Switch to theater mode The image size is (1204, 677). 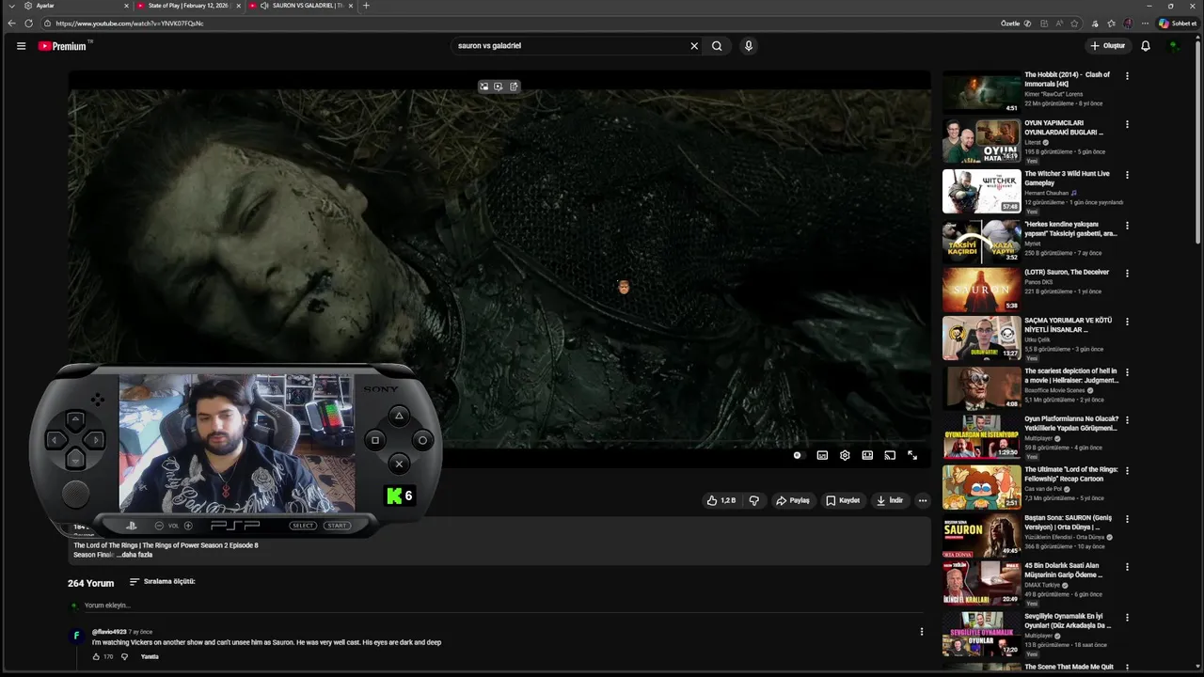(867, 455)
